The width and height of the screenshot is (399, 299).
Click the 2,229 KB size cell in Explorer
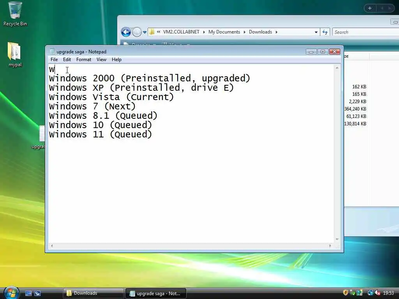[x=358, y=102]
